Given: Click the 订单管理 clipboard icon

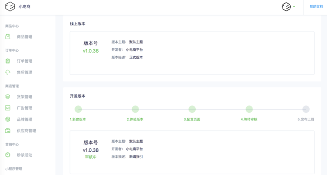Looking at the screenshot, I should [x=8, y=61].
